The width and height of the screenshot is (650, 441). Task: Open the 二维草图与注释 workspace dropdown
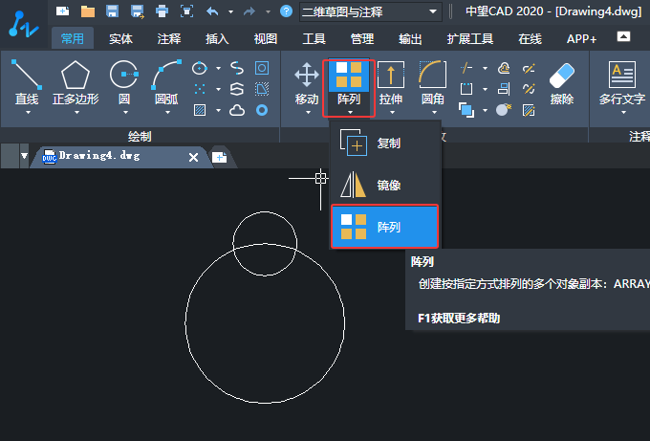371,11
